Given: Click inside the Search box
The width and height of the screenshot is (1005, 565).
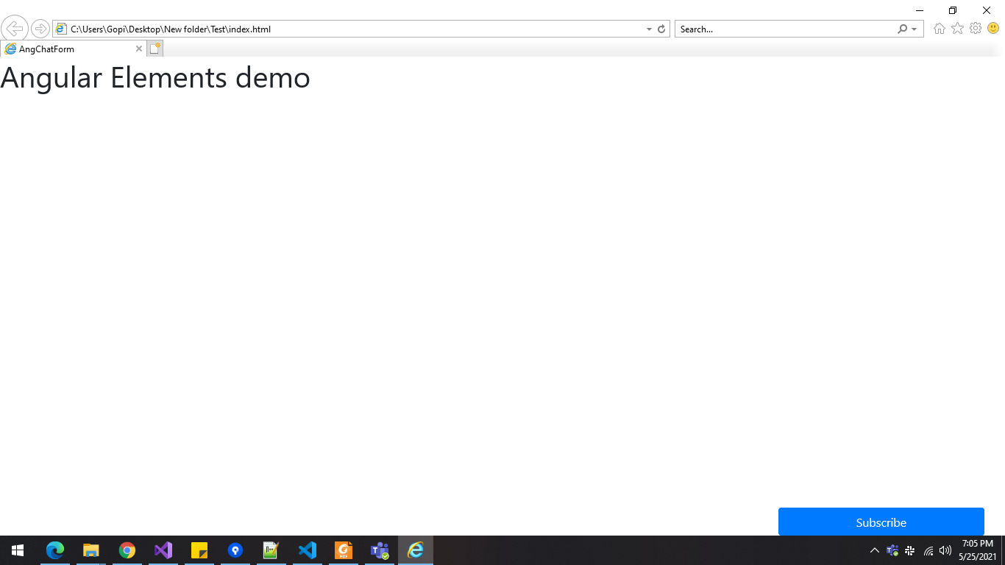Looking at the screenshot, I should [780, 29].
